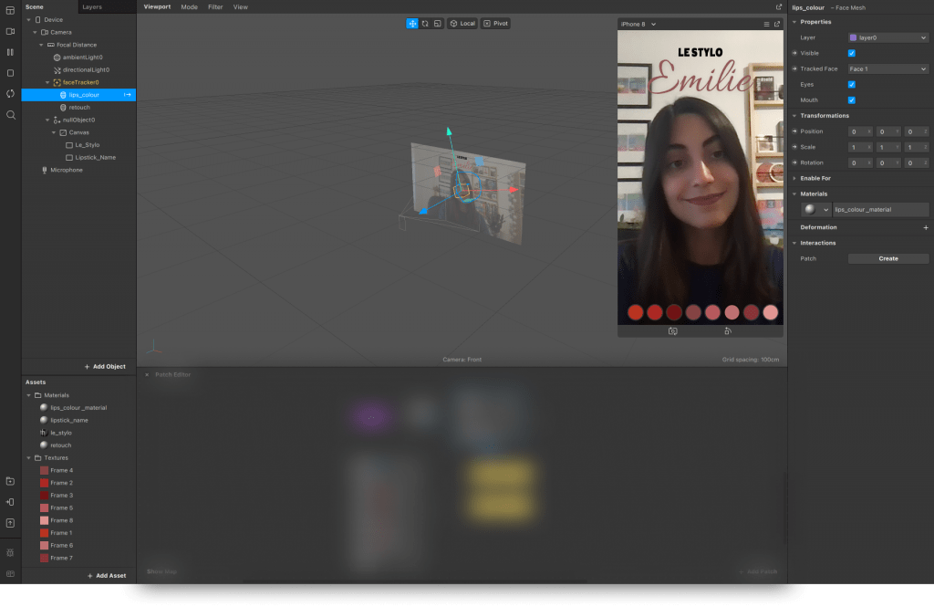Collapse the Materials folder in Assets
Viewport: 934px width, 607px height.
pyautogui.click(x=28, y=395)
